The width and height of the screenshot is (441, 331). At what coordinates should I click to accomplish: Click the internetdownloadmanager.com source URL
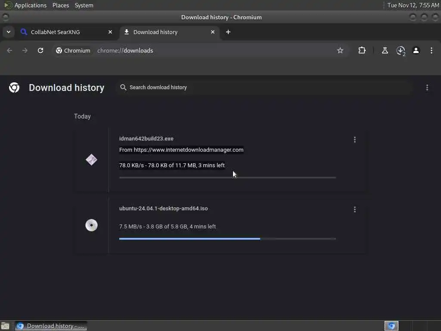click(189, 150)
